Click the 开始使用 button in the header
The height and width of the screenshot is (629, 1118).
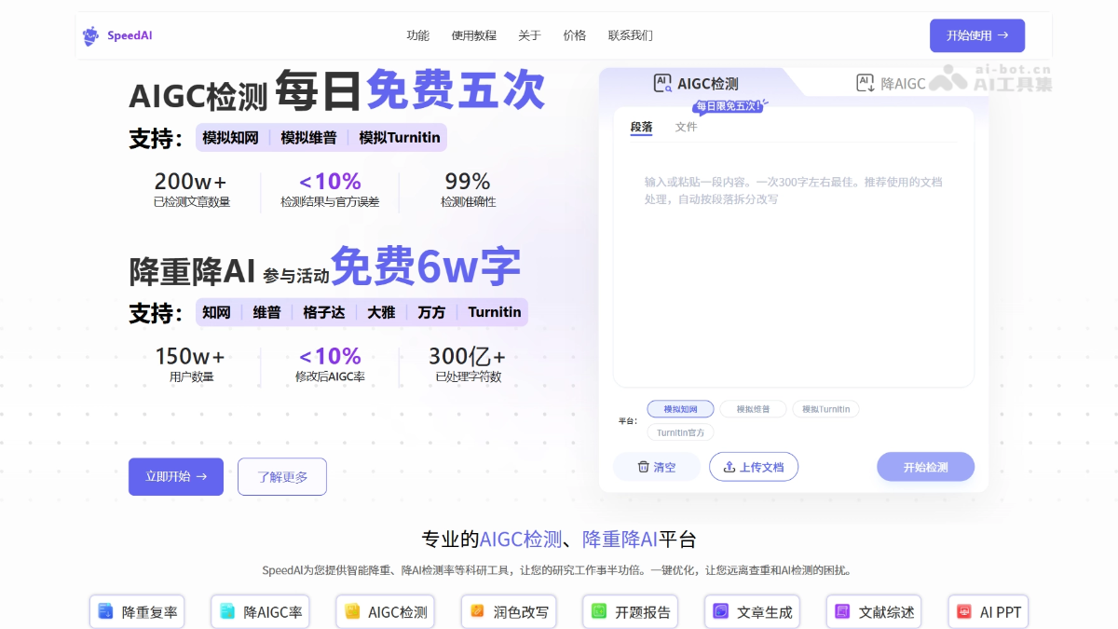coord(977,35)
